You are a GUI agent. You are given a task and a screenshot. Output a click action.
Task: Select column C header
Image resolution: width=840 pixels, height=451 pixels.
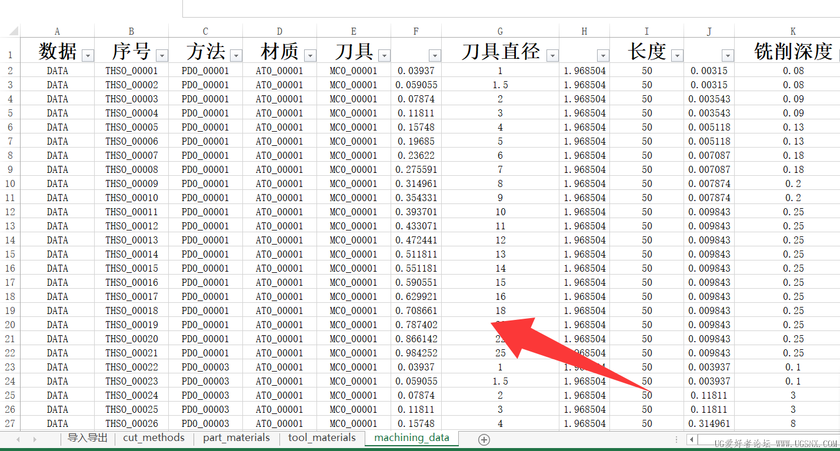(205, 31)
